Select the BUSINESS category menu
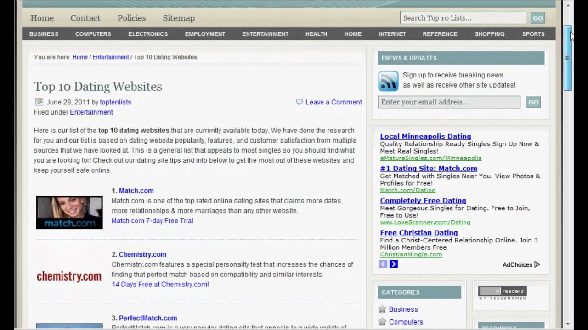Screen dimensions: 588x330 [x=44, y=34]
